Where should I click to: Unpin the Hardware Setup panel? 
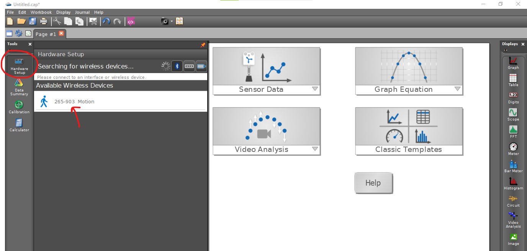(x=203, y=45)
